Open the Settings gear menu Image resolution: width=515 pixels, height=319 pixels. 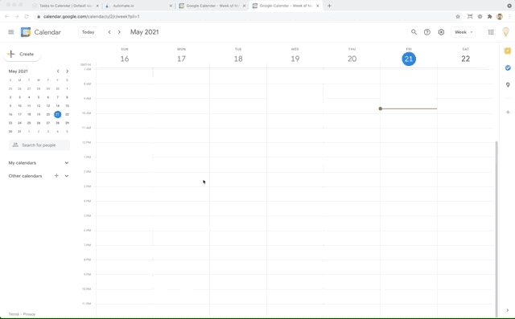click(441, 32)
